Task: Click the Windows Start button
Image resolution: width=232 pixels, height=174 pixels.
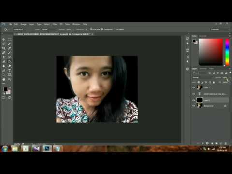Action: [x=5, y=149]
